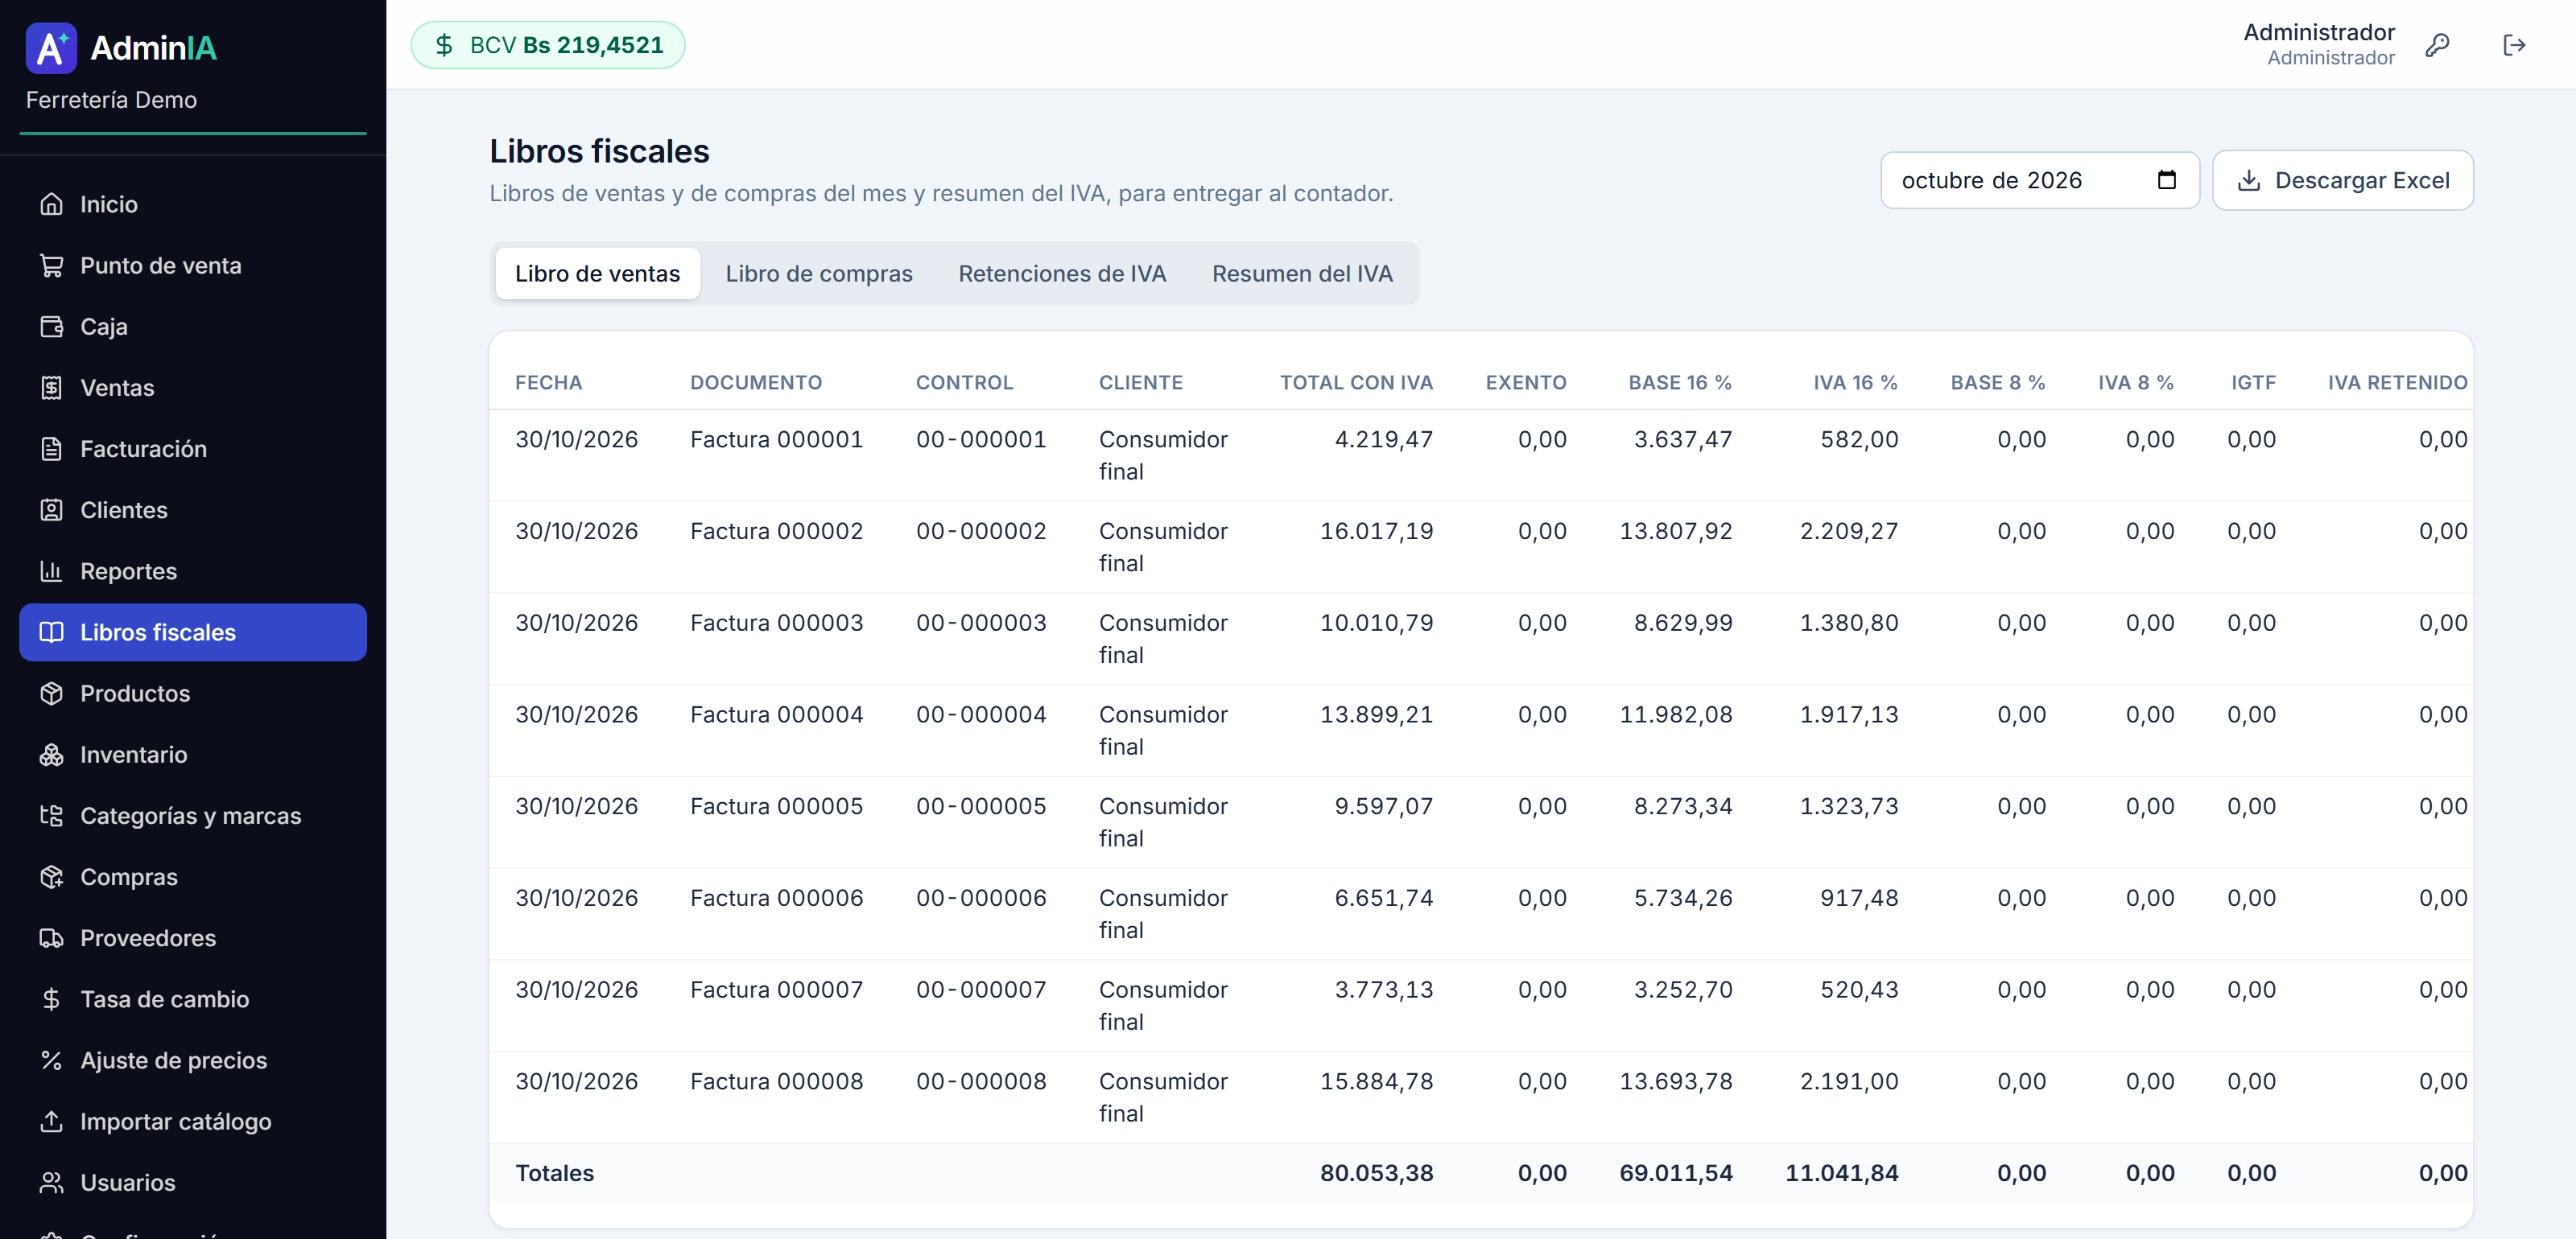Click total 3.773,13 in Factura 000007 row
Screen dimensions: 2576x1239
tap(1383, 990)
